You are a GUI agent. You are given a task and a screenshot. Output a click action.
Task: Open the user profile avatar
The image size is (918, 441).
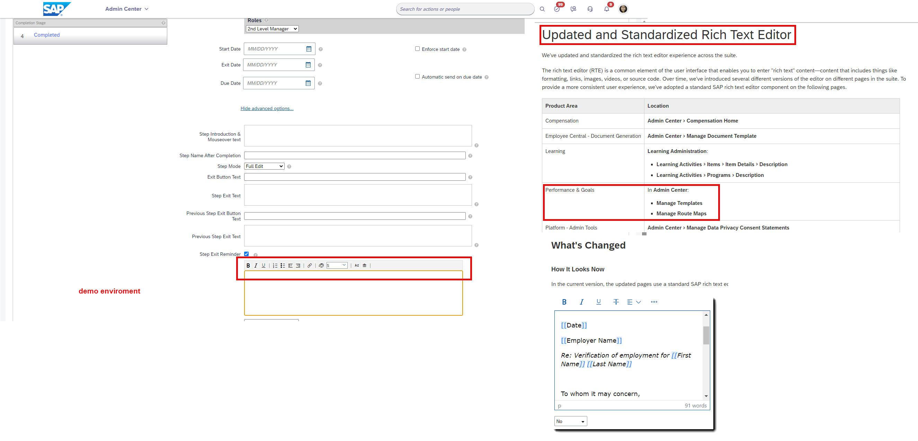click(x=623, y=9)
